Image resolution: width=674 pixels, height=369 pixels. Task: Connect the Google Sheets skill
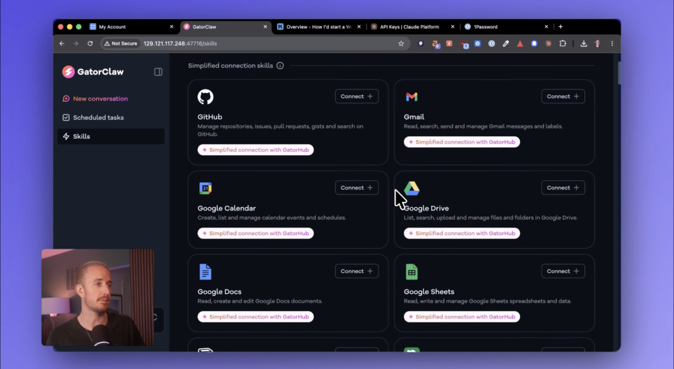pyautogui.click(x=563, y=271)
